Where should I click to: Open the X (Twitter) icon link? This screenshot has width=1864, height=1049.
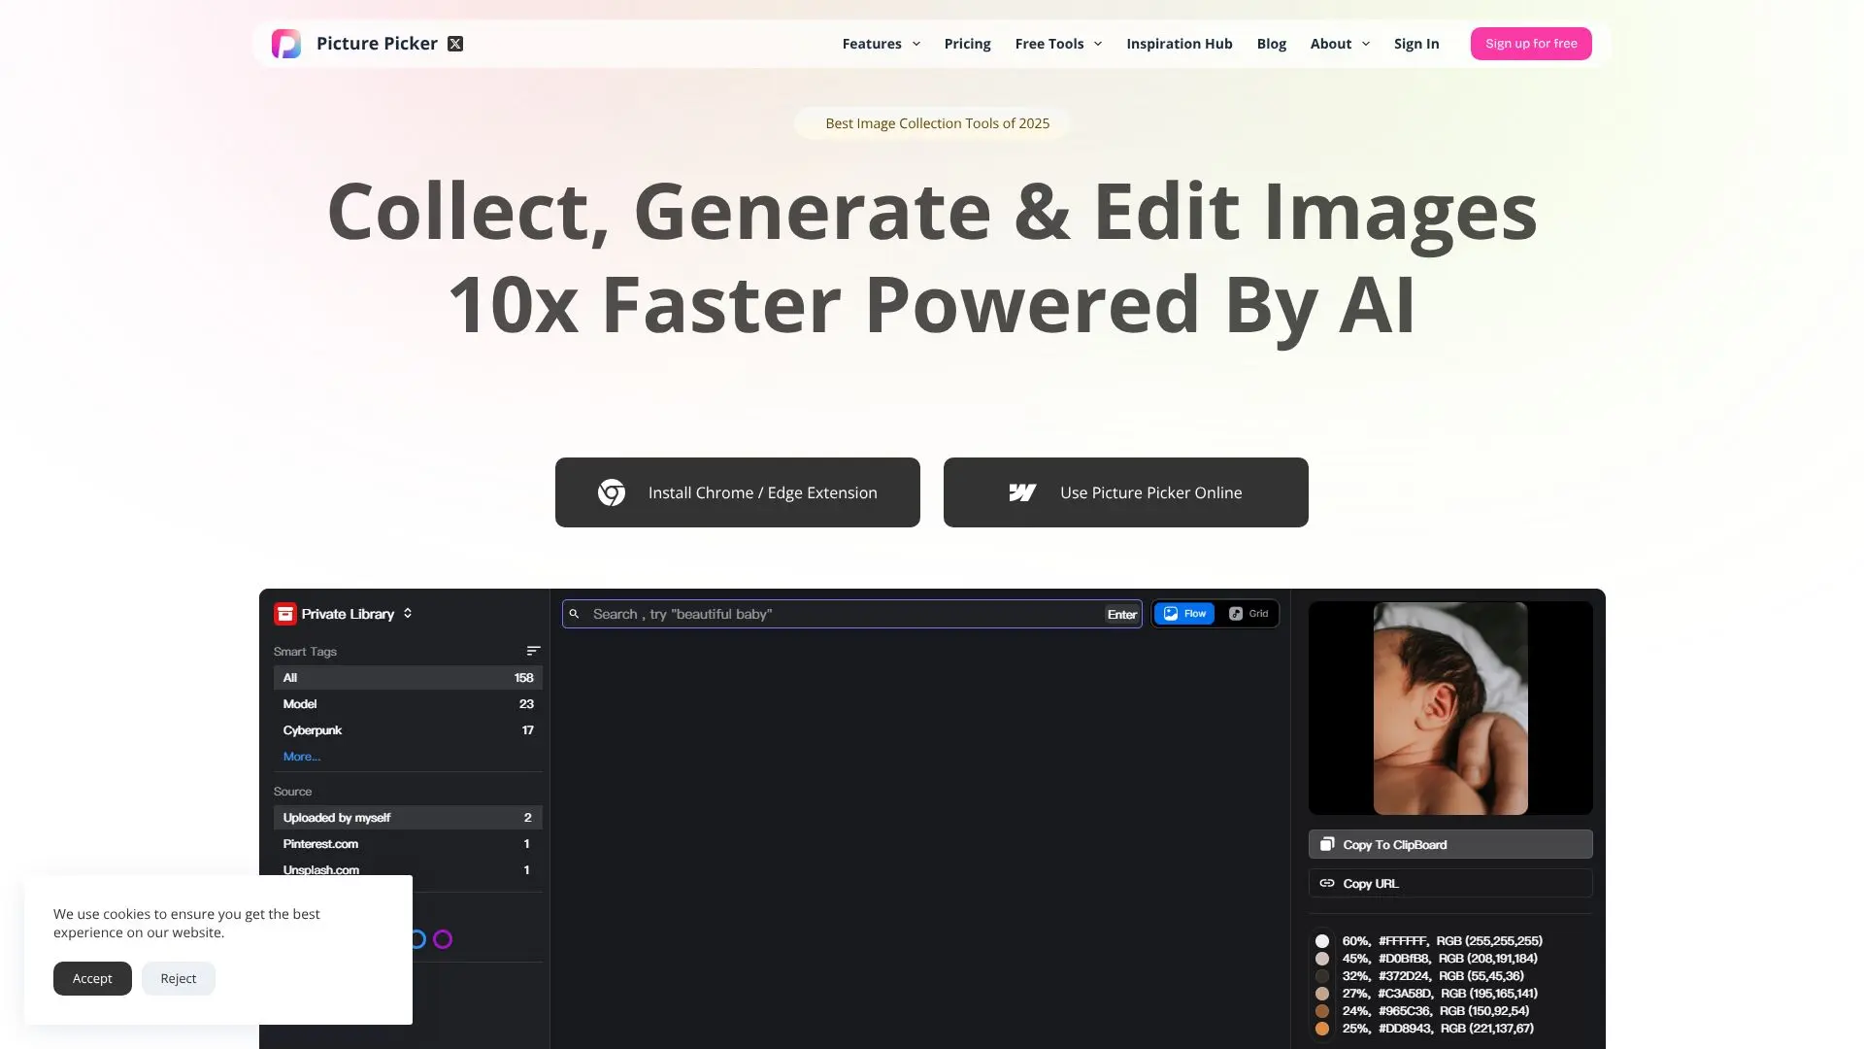click(455, 44)
